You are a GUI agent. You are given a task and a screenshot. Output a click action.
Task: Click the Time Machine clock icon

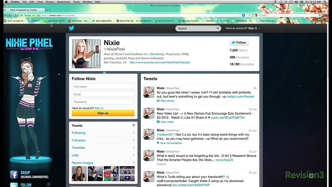[281, 2]
